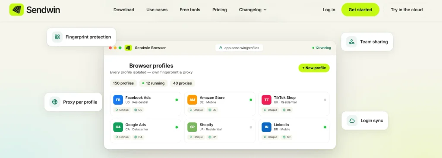Viewport: 442px width, 158px height.
Task: Click the Unique tag on Google Ads
Action: 122,137
